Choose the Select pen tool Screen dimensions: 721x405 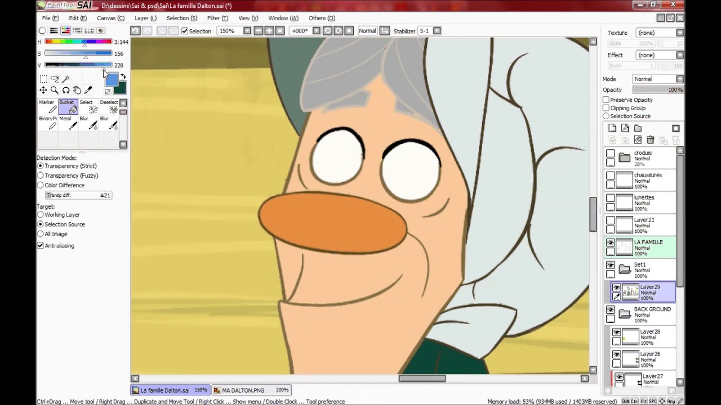pyautogui.click(x=88, y=106)
